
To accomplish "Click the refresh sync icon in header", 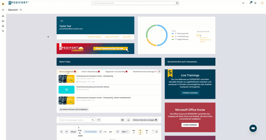I will [x=243, y=3].
